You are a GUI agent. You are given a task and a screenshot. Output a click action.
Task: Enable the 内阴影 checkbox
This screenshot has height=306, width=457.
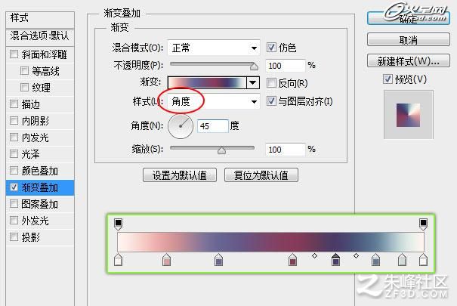[x=14, y=120]
